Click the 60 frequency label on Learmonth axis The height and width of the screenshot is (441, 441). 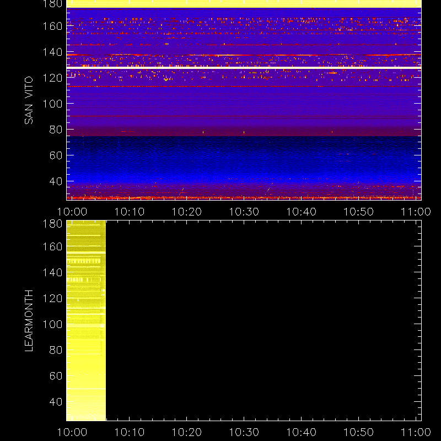[x=56, y=376]
